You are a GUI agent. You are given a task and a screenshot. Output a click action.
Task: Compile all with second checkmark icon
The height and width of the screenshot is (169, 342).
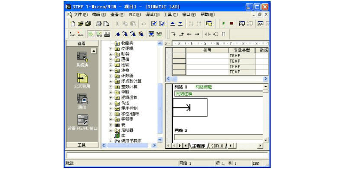coord(162,24)
